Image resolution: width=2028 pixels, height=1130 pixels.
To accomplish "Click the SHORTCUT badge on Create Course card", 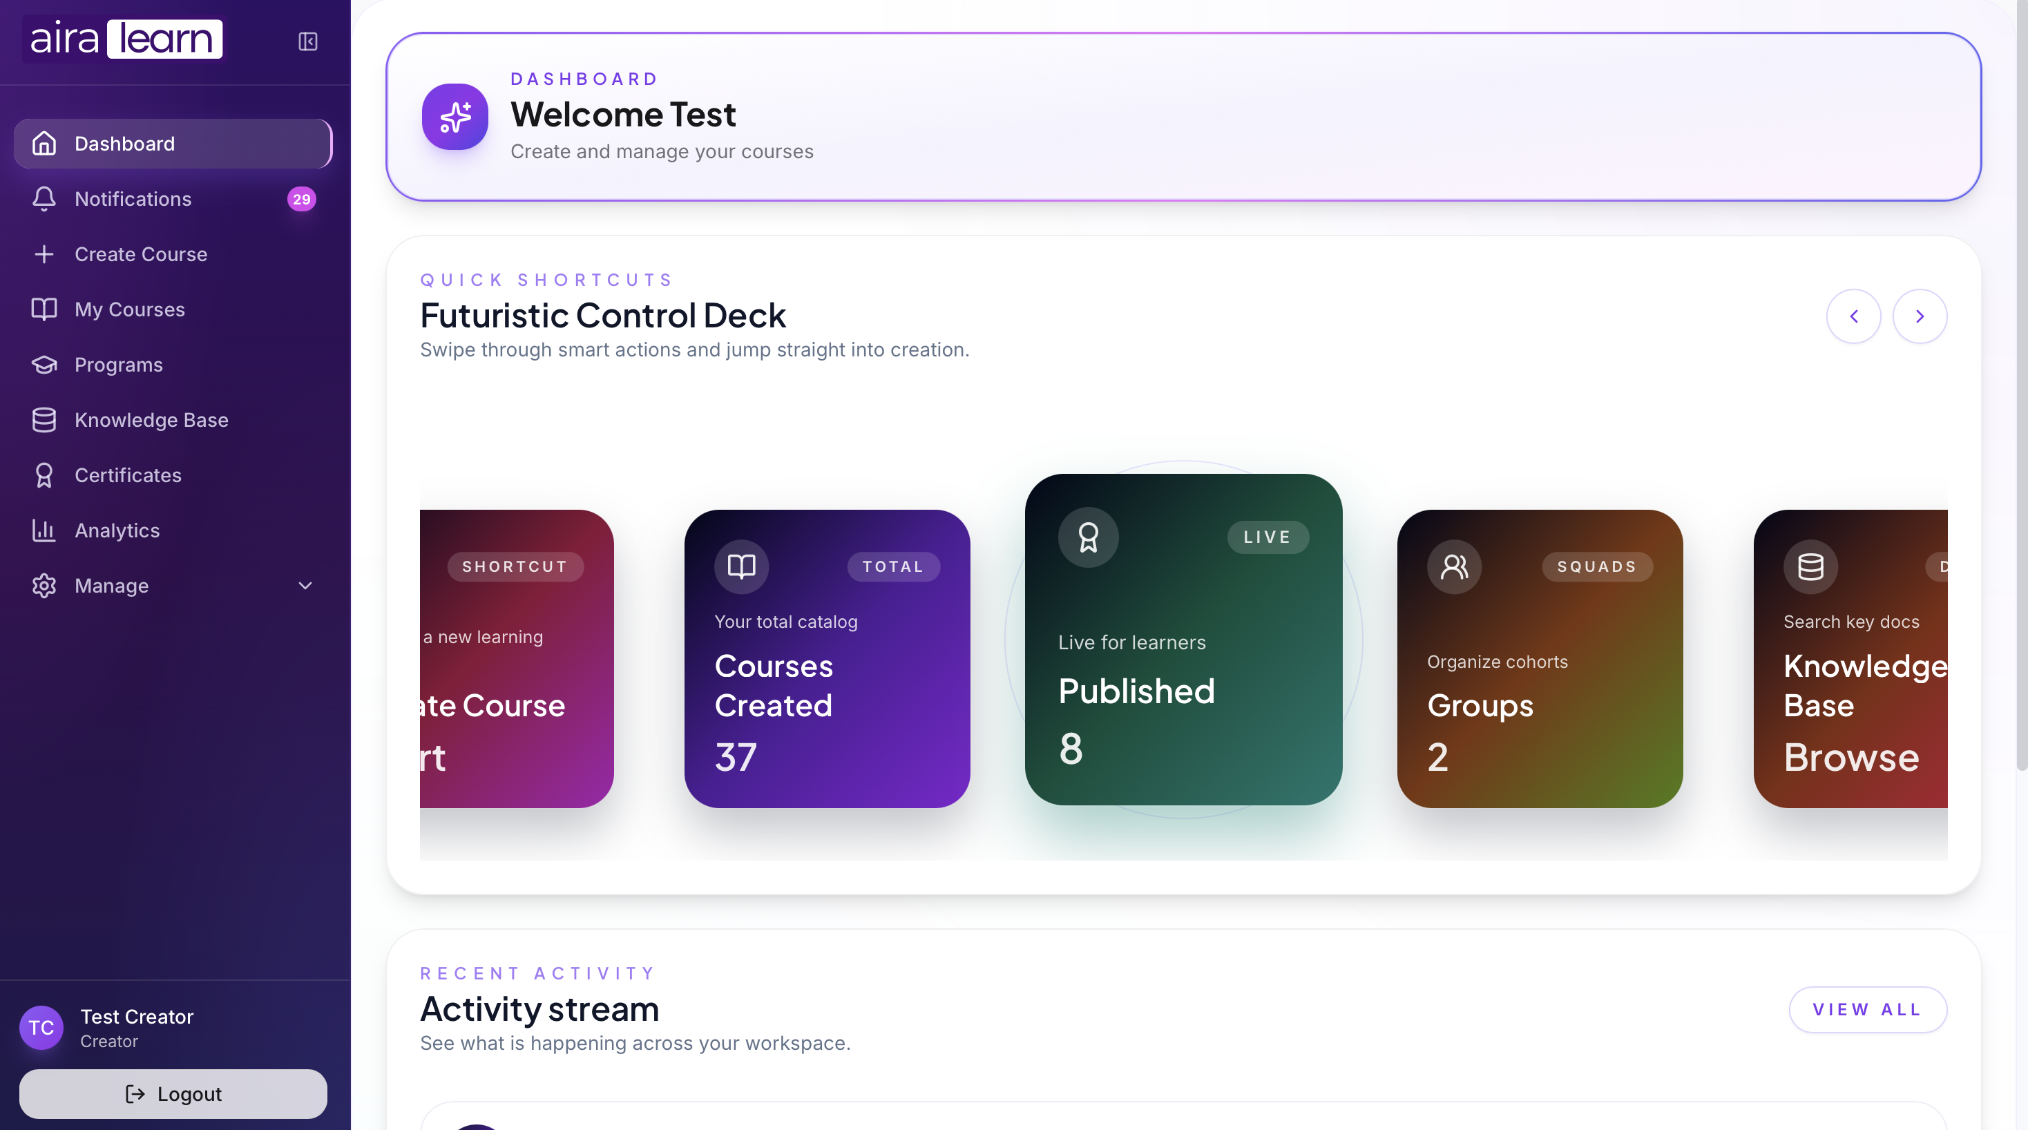I will [516, 566].
